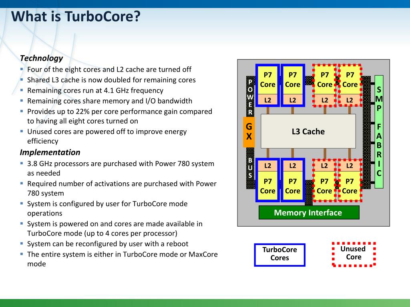Image resolution: width=410 pixels, height=307 pixels.
Task: Click '3.8 GHz processors are purchased' bullet
Action: click(121, 168)
